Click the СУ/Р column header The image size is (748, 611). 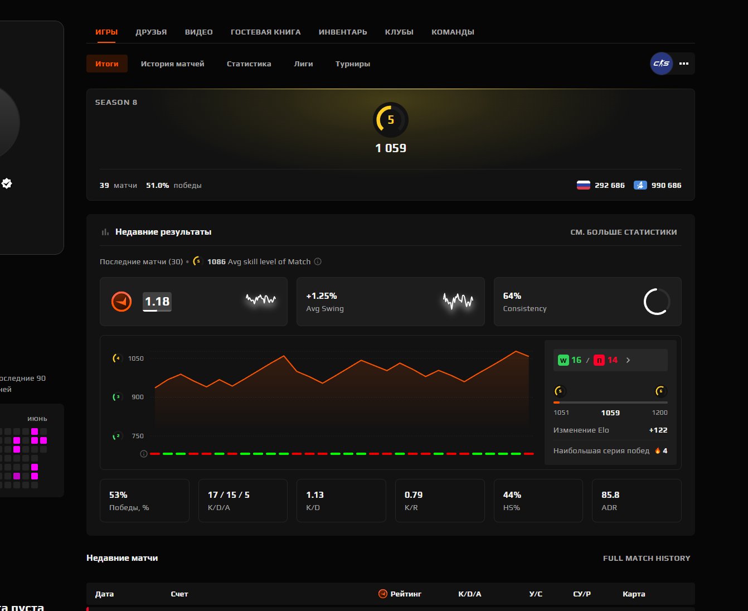coord(582,594)
